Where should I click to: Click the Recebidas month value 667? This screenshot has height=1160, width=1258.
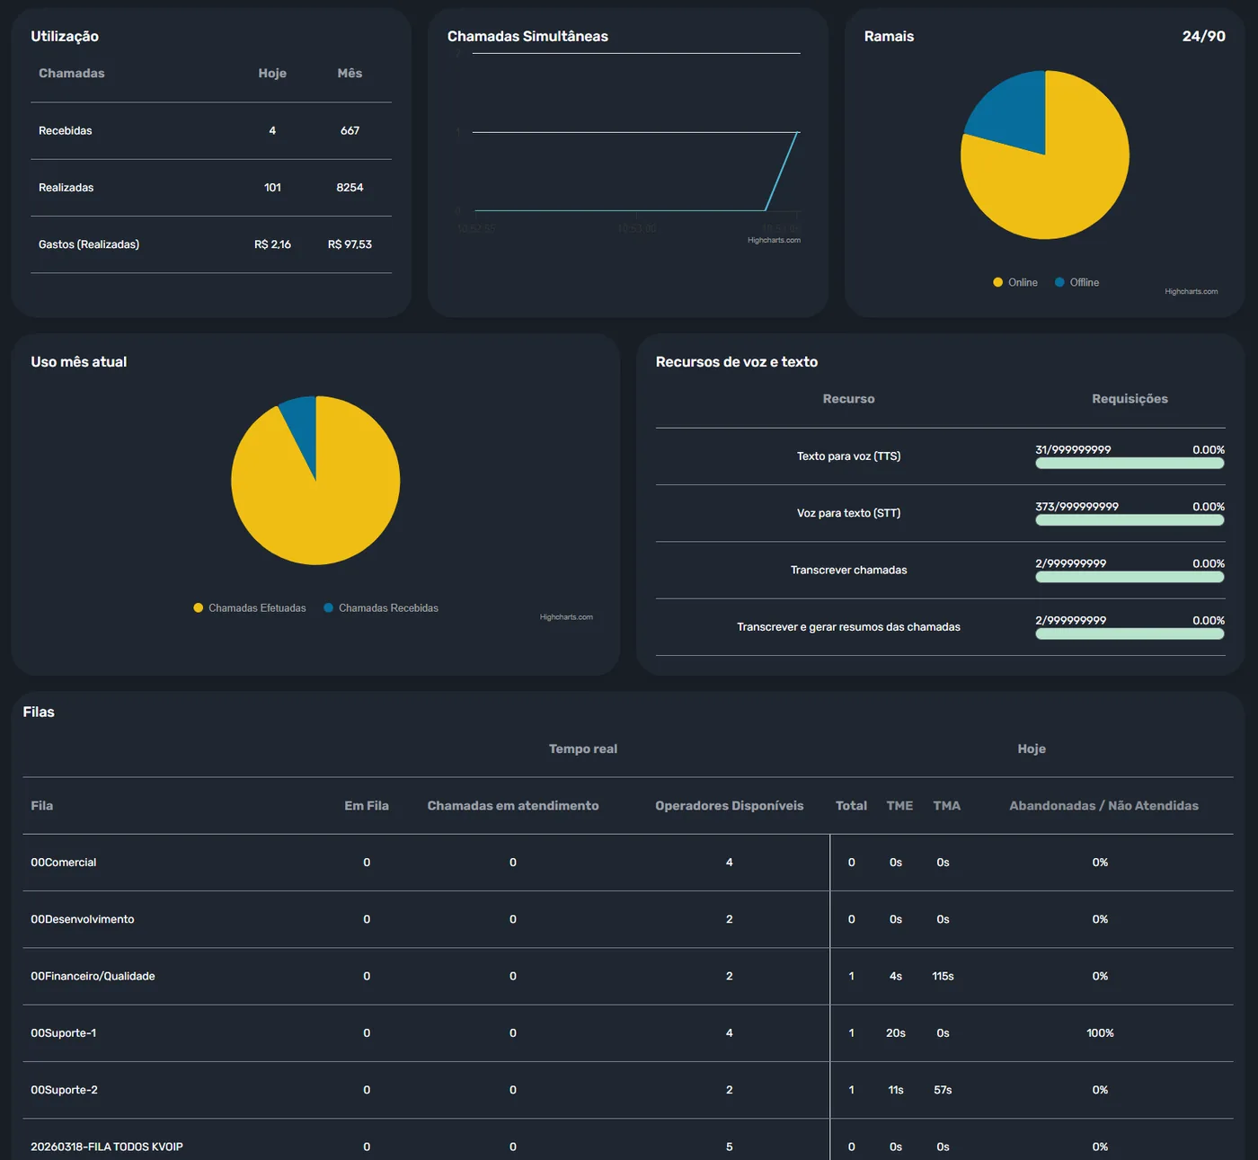(x=350, y=130)
